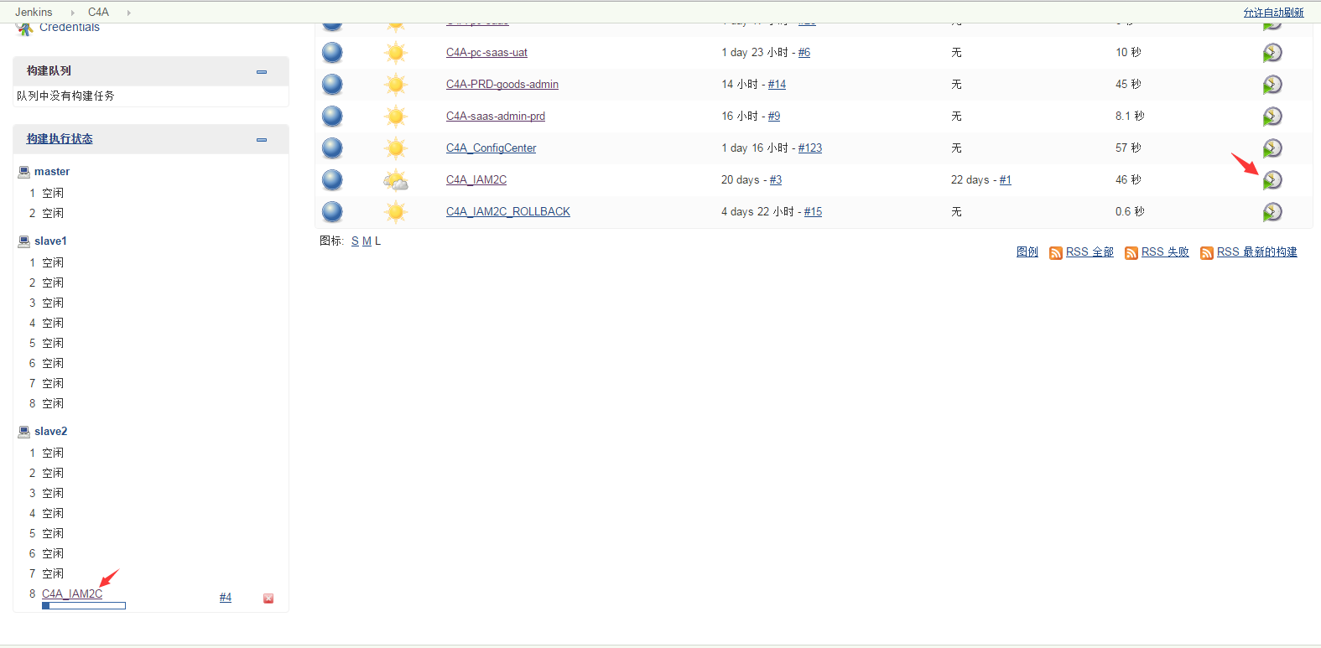Open the C4A-saas-admin-prd job

tap(496, 117)
